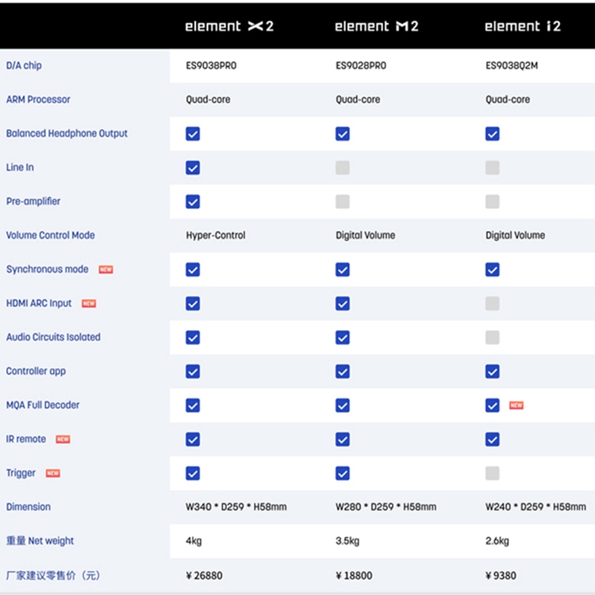The width and height of the screenshot is (595, 595).
Task: Click the M2 Trigger checkbox
Action: click(x=343, y=474)
